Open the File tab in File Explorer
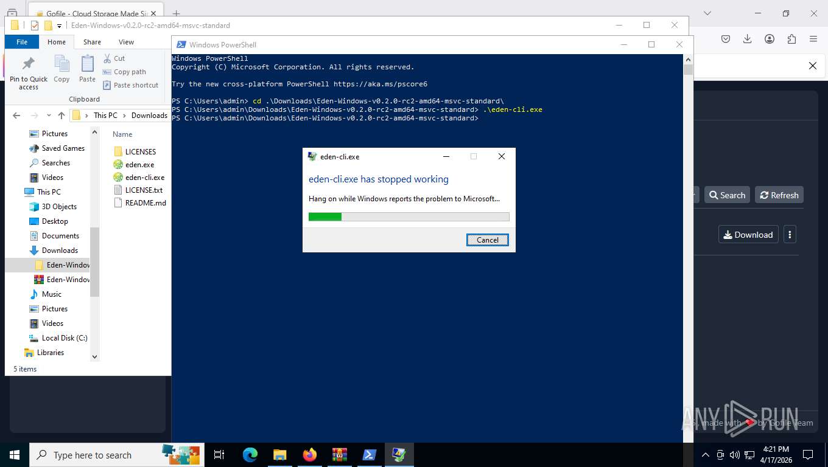Viewport: 828px width, 467px height. [x=22, y=42]
